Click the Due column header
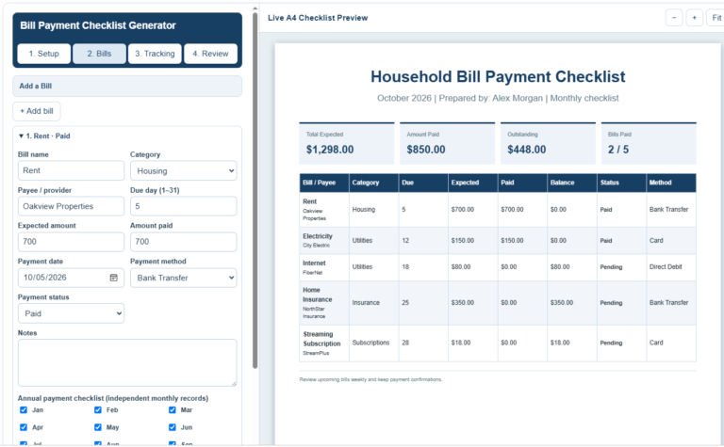Viewport: 724px width, 447px height. (x=423, y=183)
